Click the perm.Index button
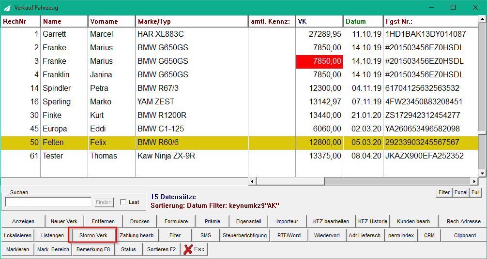Image resolution: width=487 pixels, height=259 pixels. [401, 235]
